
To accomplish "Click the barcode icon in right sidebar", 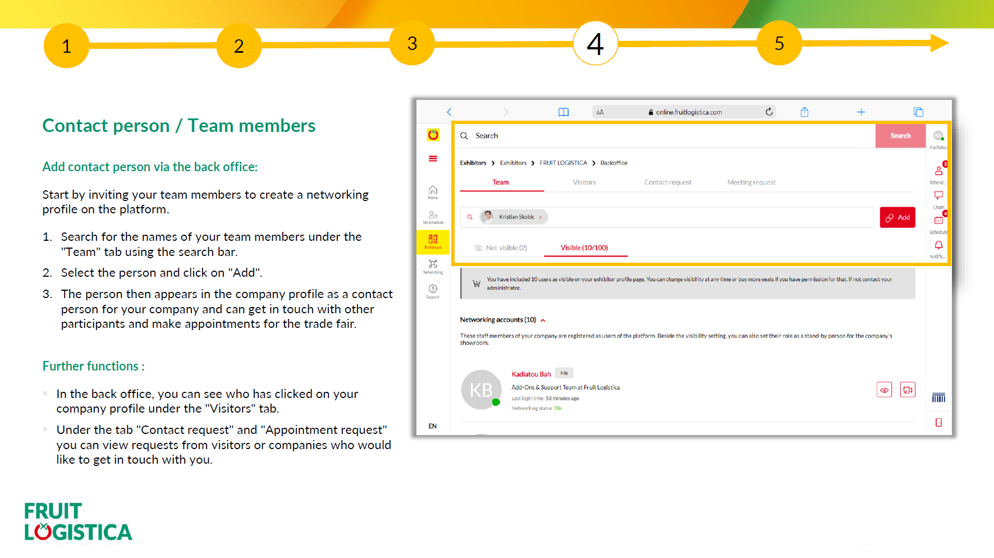I will click(938, 397).
